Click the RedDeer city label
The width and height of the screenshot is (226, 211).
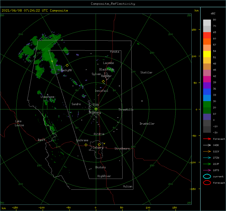coord(106,76)
